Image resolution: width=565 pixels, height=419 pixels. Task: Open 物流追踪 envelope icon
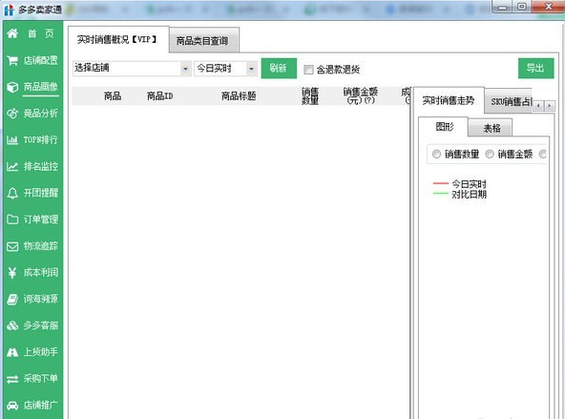[x=12, y=246]
